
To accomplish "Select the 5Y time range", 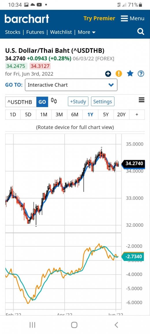I will [106, 115].
